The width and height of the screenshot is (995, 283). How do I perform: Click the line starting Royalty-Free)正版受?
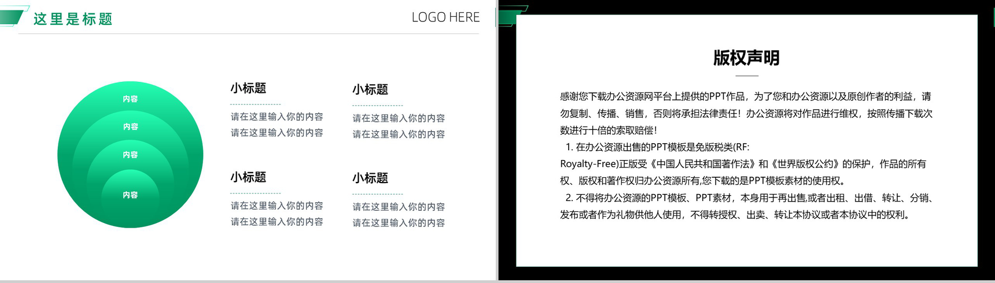(x=743, y=164)
